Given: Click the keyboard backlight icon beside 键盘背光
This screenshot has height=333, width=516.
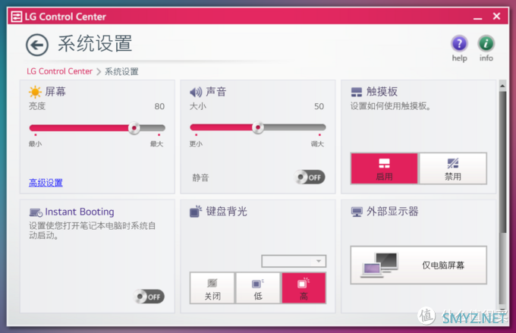Looking at the screenshot, I should [196, 211].
